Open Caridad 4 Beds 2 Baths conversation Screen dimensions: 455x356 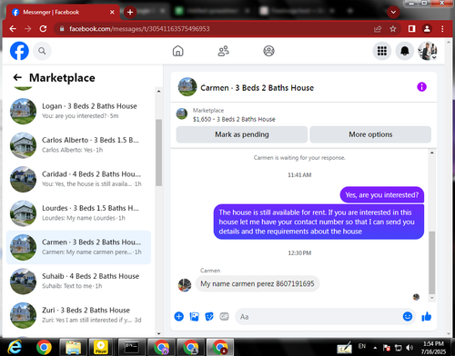point(79,179)
